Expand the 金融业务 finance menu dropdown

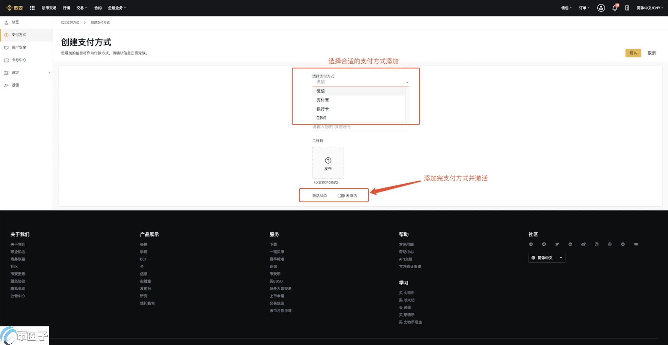pyautogui.click(x=117, y=8)
